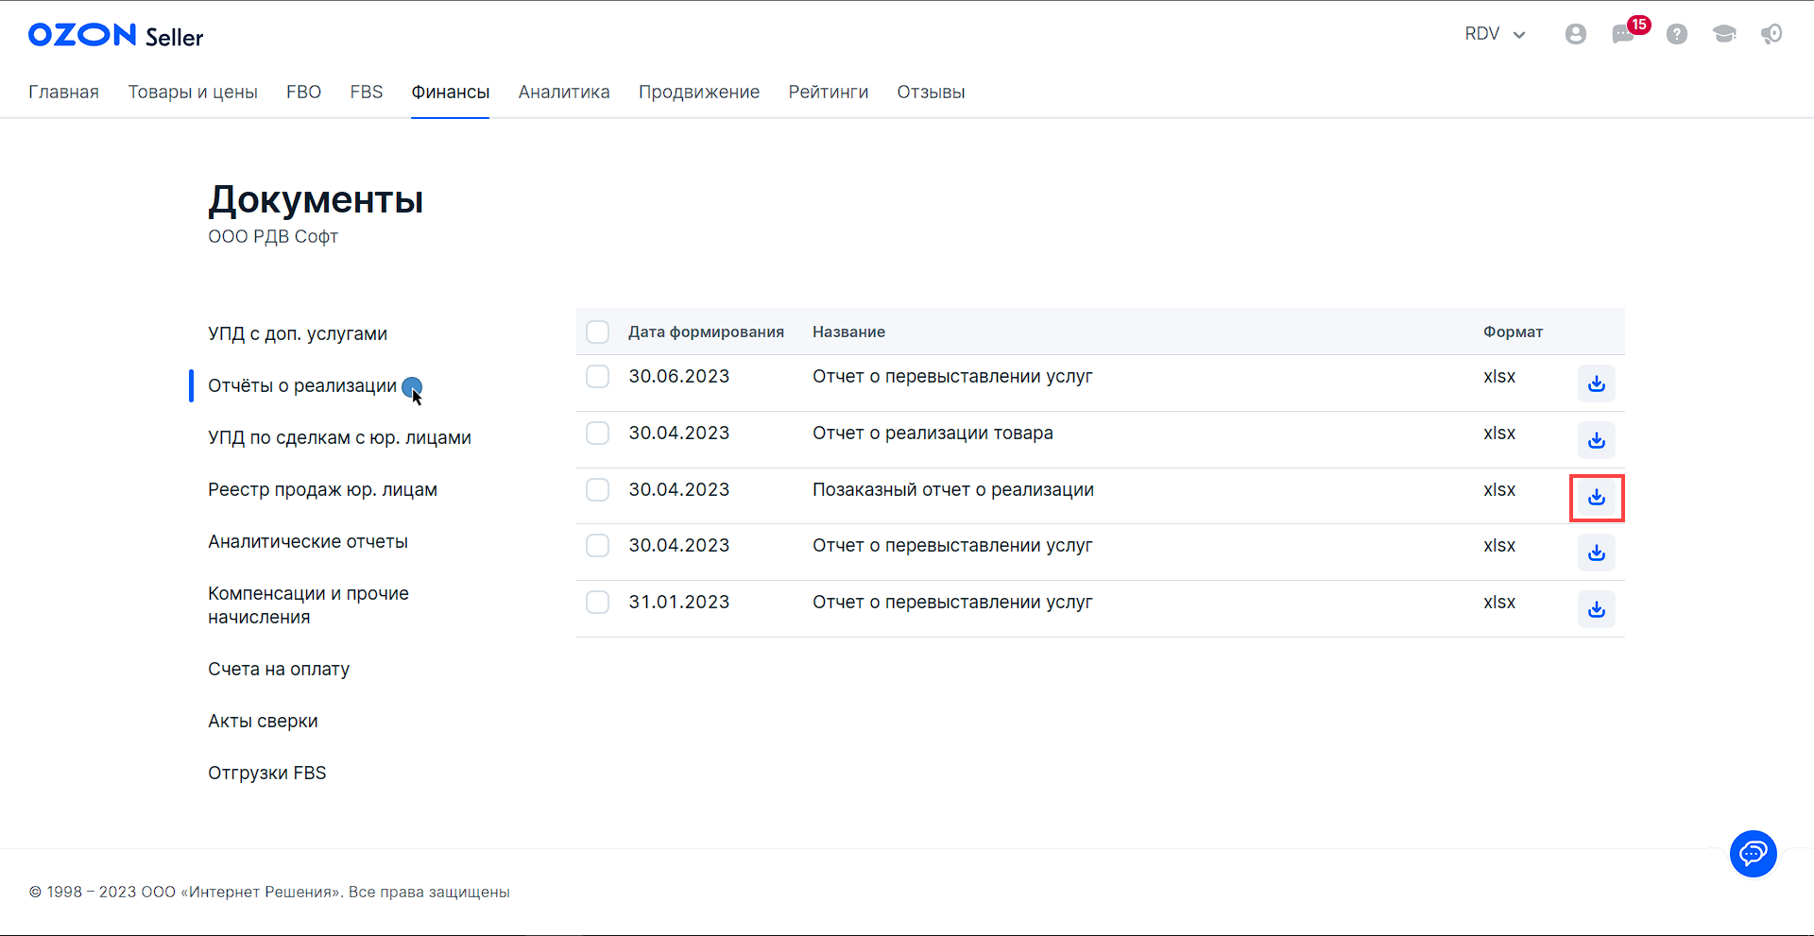This screenshot has width=1814, height=936.
Task: Select the Позаказный отчет о реализации checkbox
Action: click(597, 489)
